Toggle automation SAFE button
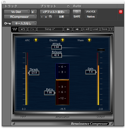 77,17
